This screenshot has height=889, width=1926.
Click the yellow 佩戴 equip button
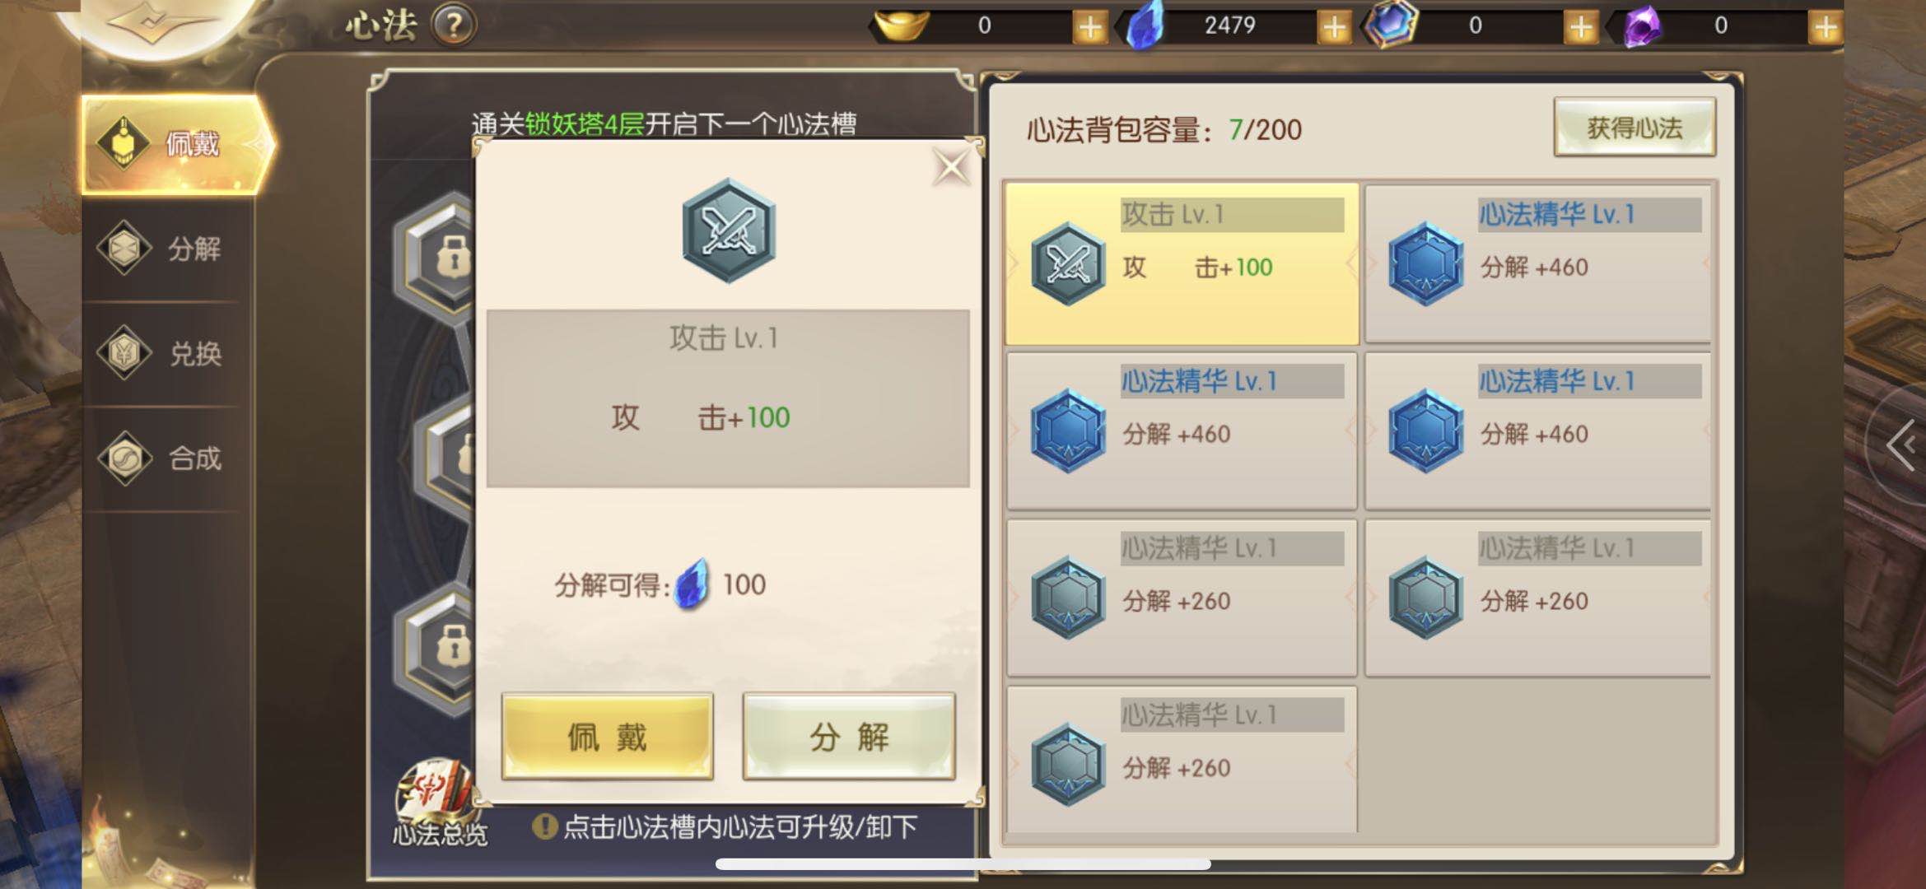(x=608, y=736)
